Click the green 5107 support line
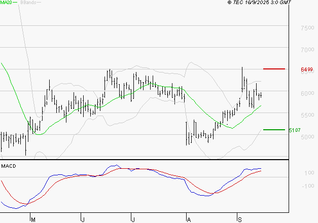This screenshot has height=223, width=318. [x=274, y=130]
